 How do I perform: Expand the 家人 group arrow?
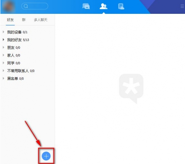click(x=3, y=55)
